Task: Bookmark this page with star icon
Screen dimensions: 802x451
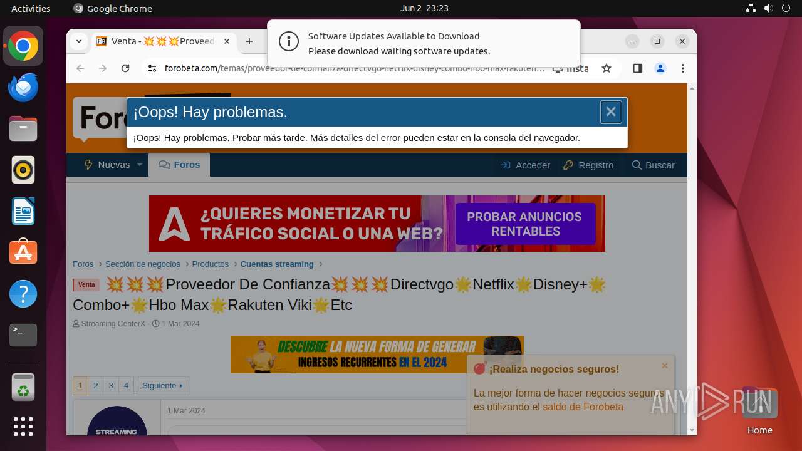Action: [x=606, y=68]
